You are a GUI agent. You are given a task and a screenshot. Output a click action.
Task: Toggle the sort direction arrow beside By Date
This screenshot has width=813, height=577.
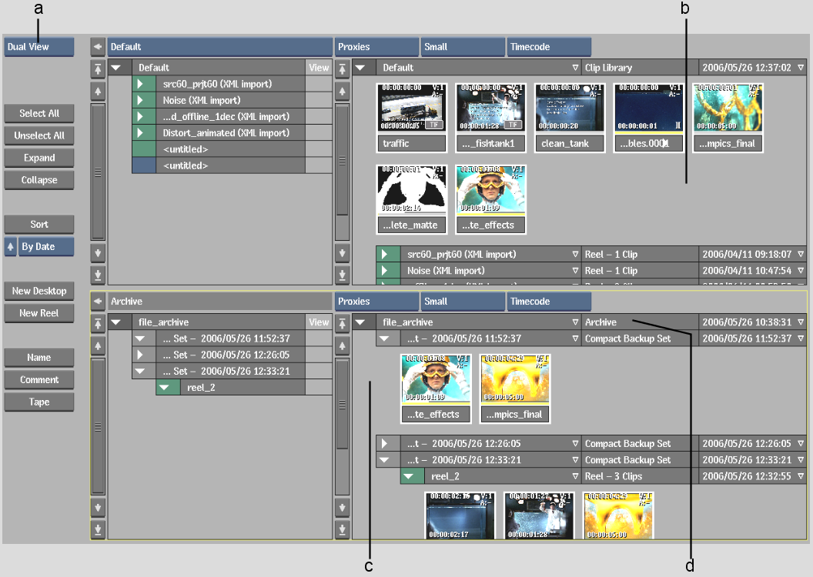point(11,247)
